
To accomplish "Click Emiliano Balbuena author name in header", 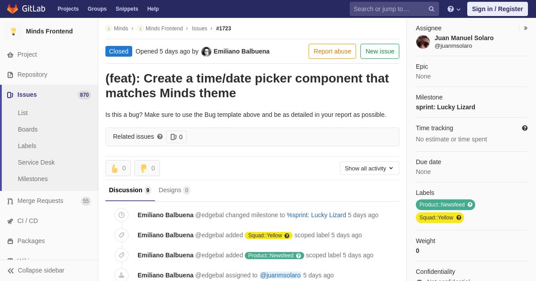I will 242,51.
